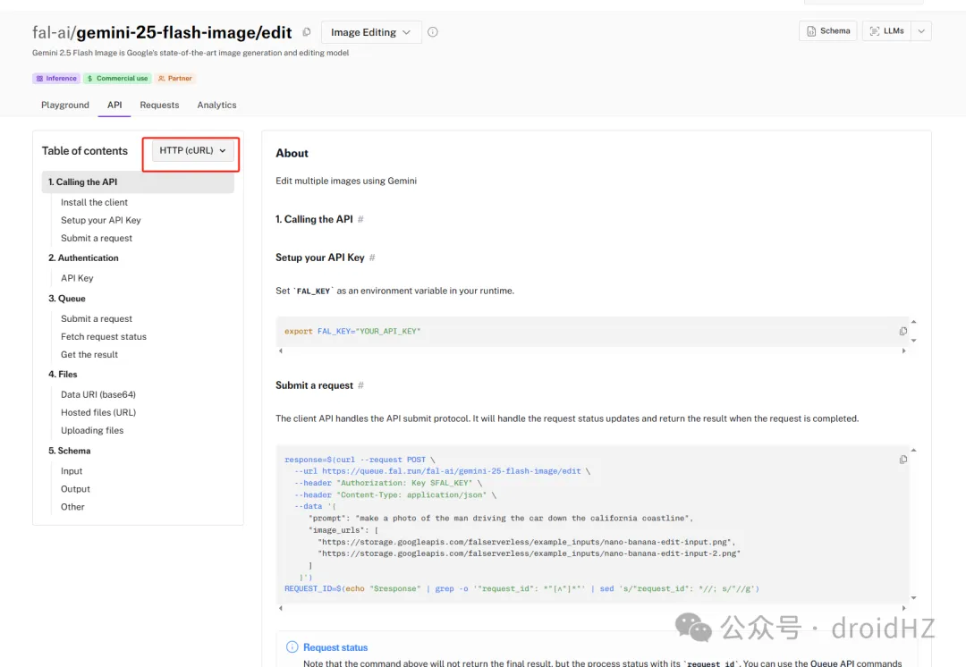Copy the curl request code block

pos(902,460)
